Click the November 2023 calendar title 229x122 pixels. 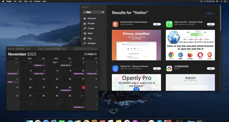click(22, 54)
